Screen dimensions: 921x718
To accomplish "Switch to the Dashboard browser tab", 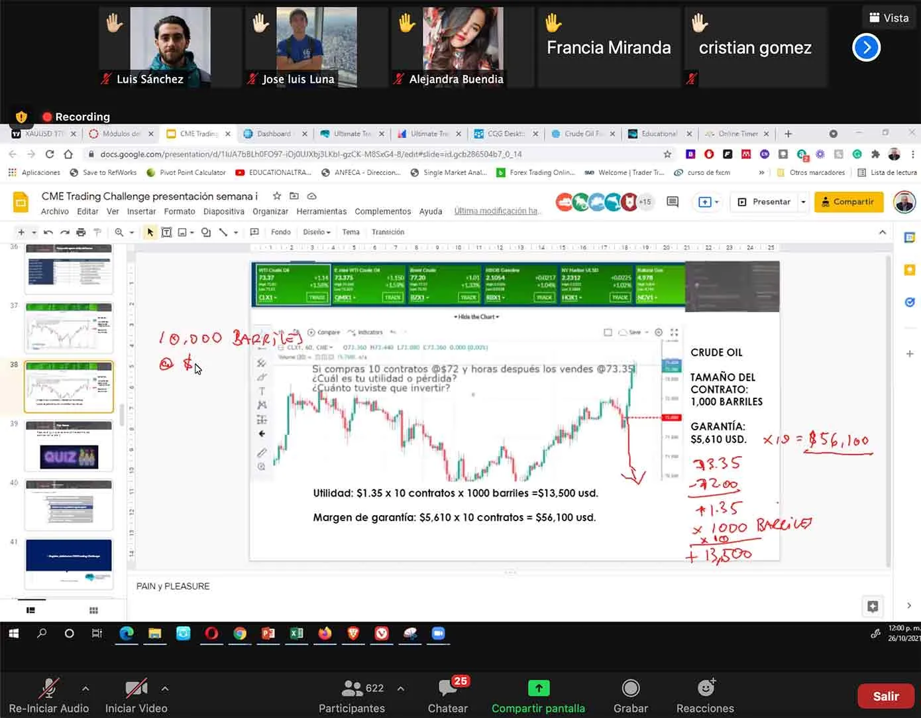I will click(274, 134).
